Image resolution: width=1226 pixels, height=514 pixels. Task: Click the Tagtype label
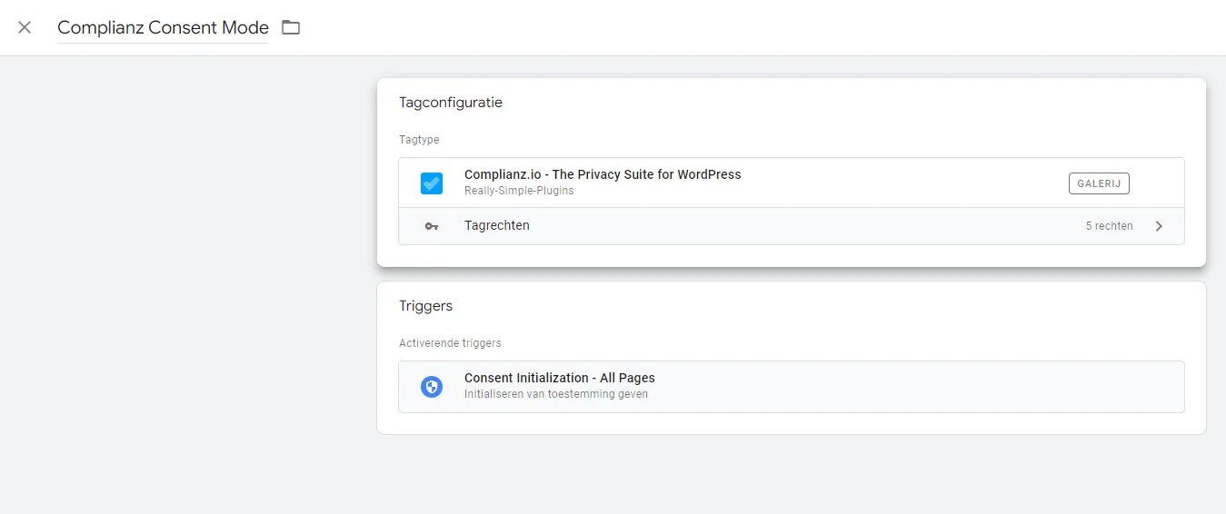(419, 140)
